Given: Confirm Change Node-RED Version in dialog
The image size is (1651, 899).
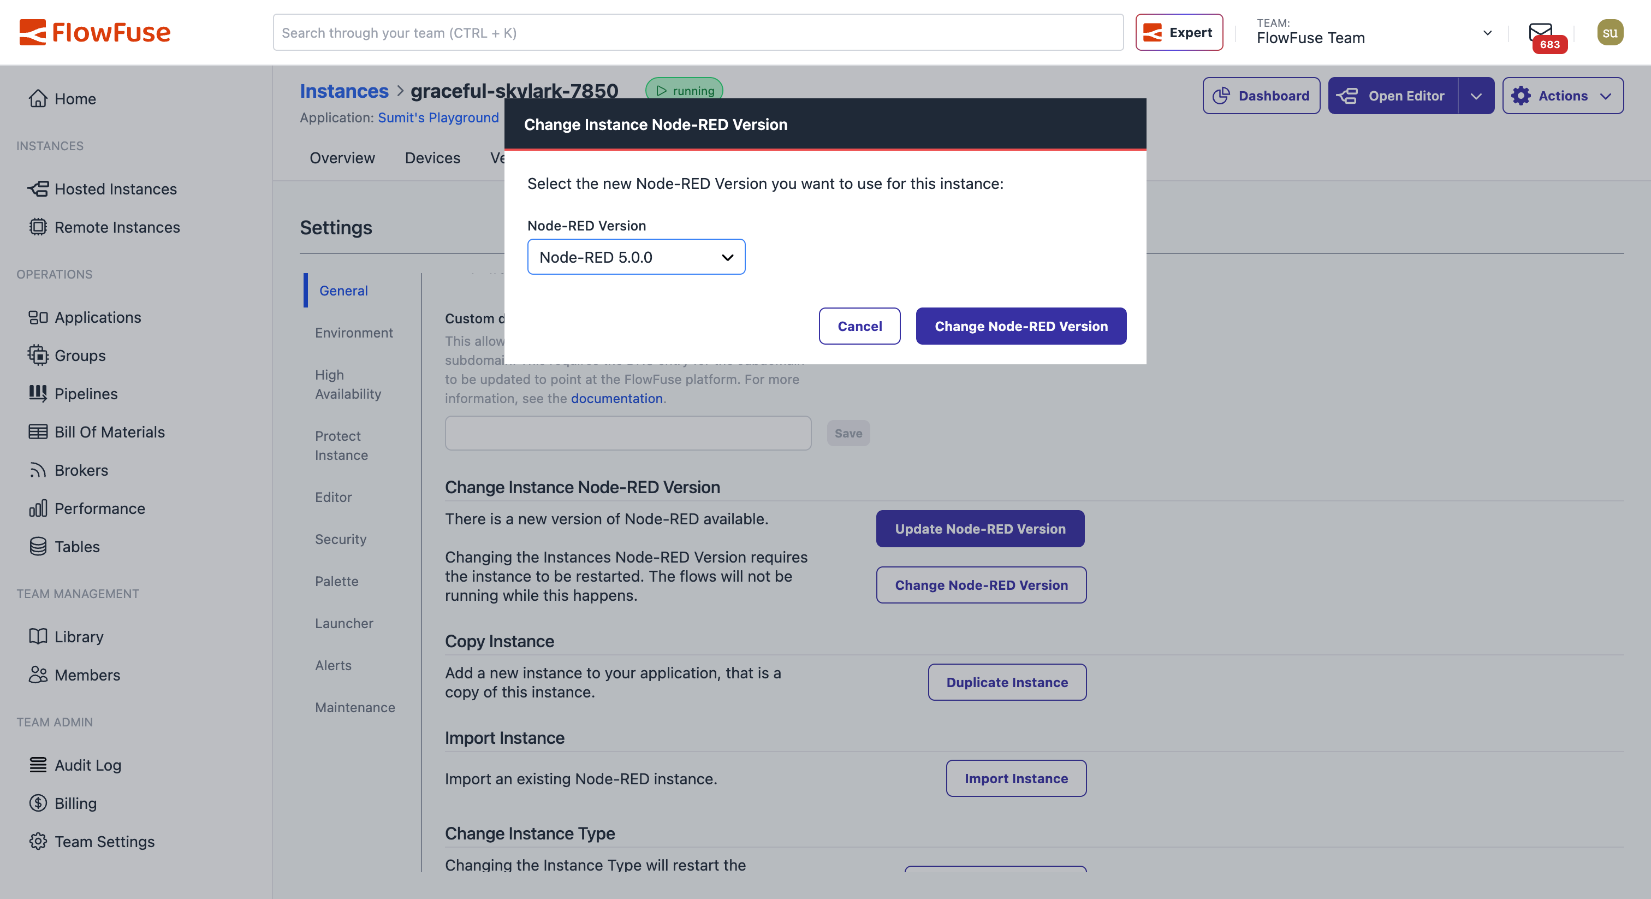Looking at the screenshot, I should click(x=1021, y=326).
